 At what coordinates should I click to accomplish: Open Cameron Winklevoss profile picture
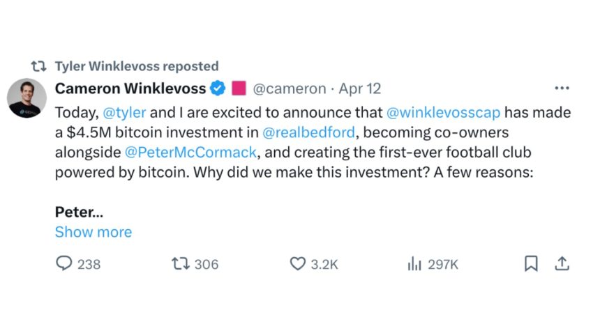pos(27,98)
